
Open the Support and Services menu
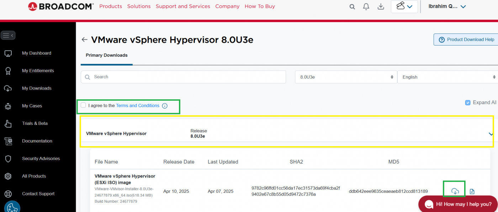click(x=183, y=6)
